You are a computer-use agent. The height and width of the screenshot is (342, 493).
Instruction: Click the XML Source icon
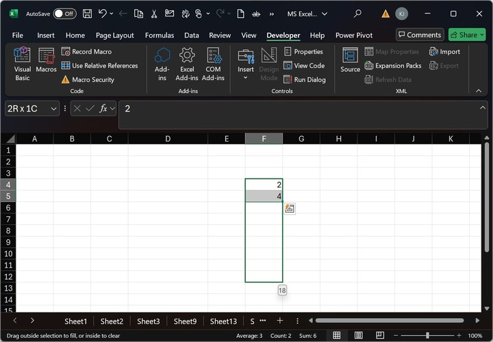[x=350, y=60]
